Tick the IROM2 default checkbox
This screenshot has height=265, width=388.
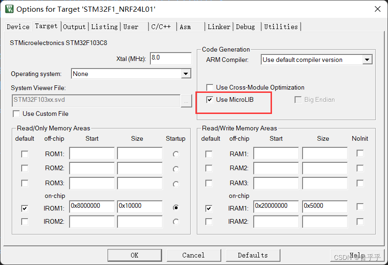coord(25,221)
